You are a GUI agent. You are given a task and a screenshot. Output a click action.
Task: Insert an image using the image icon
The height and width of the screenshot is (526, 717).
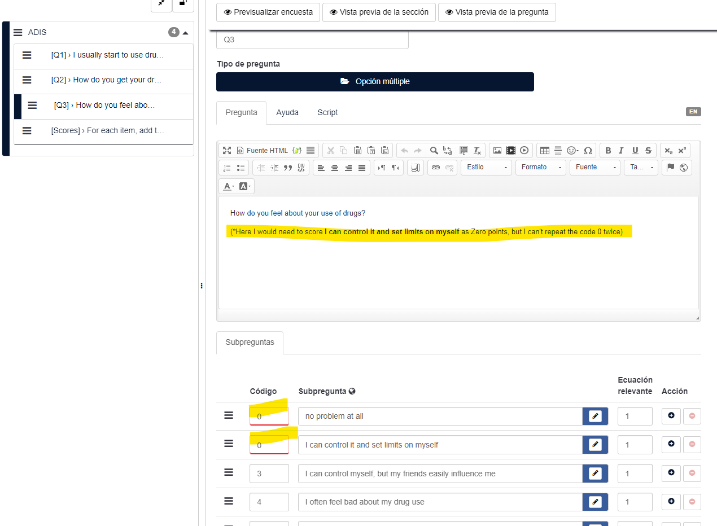497,151
